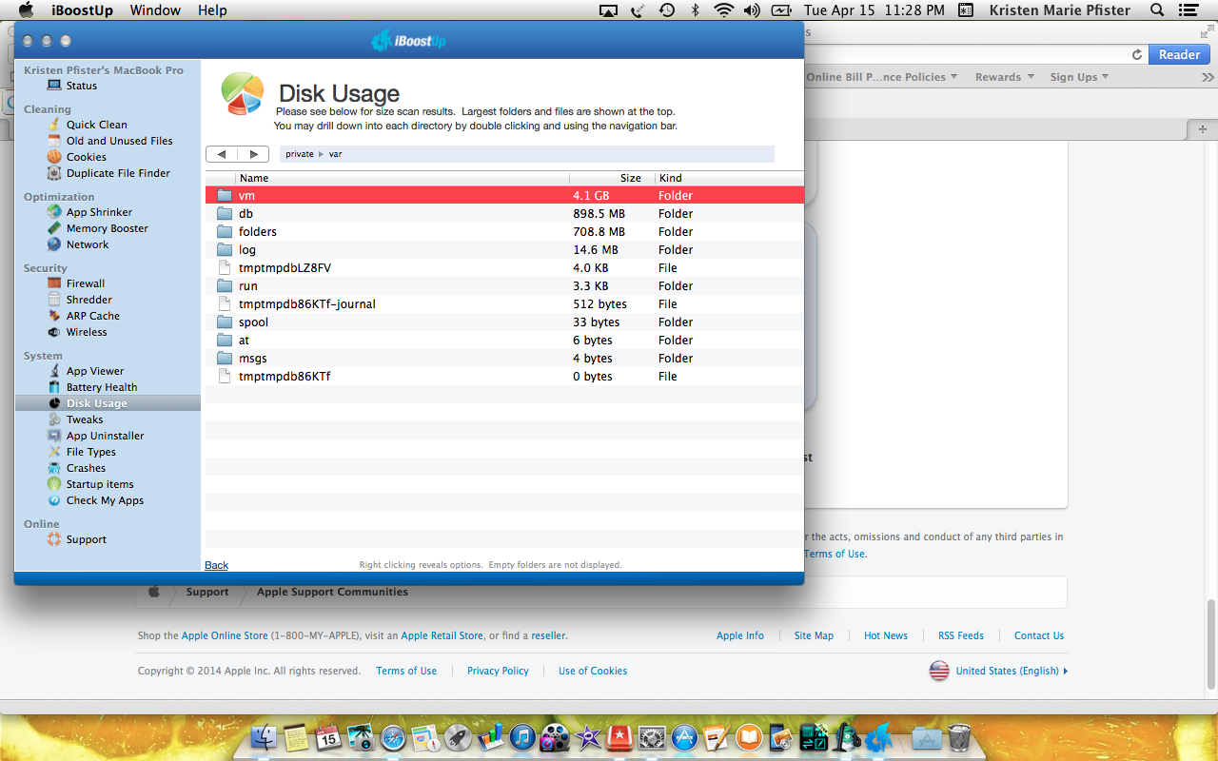Expand the Sign Ups bookmarks dropdown
Screen dimensions: 1218x761
click(x=1079, y=77)
